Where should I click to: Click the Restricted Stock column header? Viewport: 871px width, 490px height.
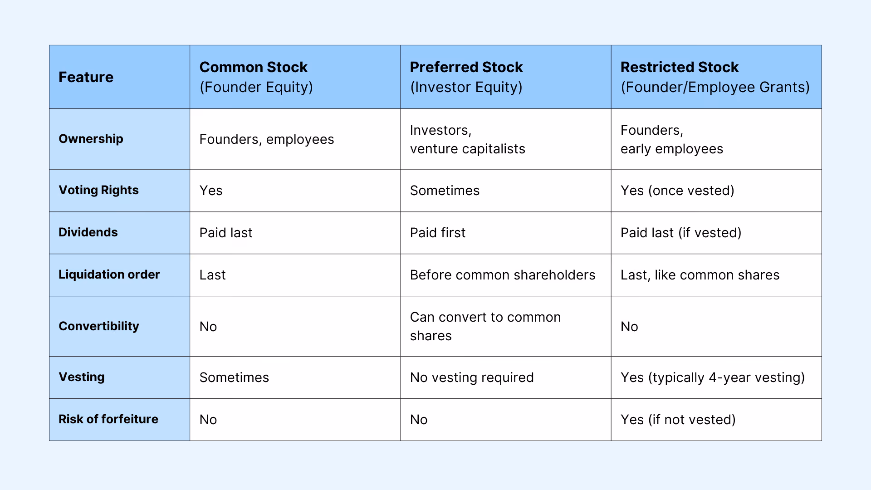(716, 77)
